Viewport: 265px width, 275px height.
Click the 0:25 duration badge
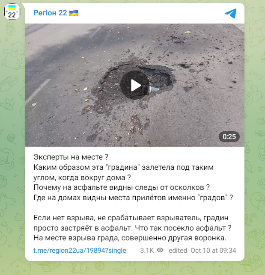[229, 136]
